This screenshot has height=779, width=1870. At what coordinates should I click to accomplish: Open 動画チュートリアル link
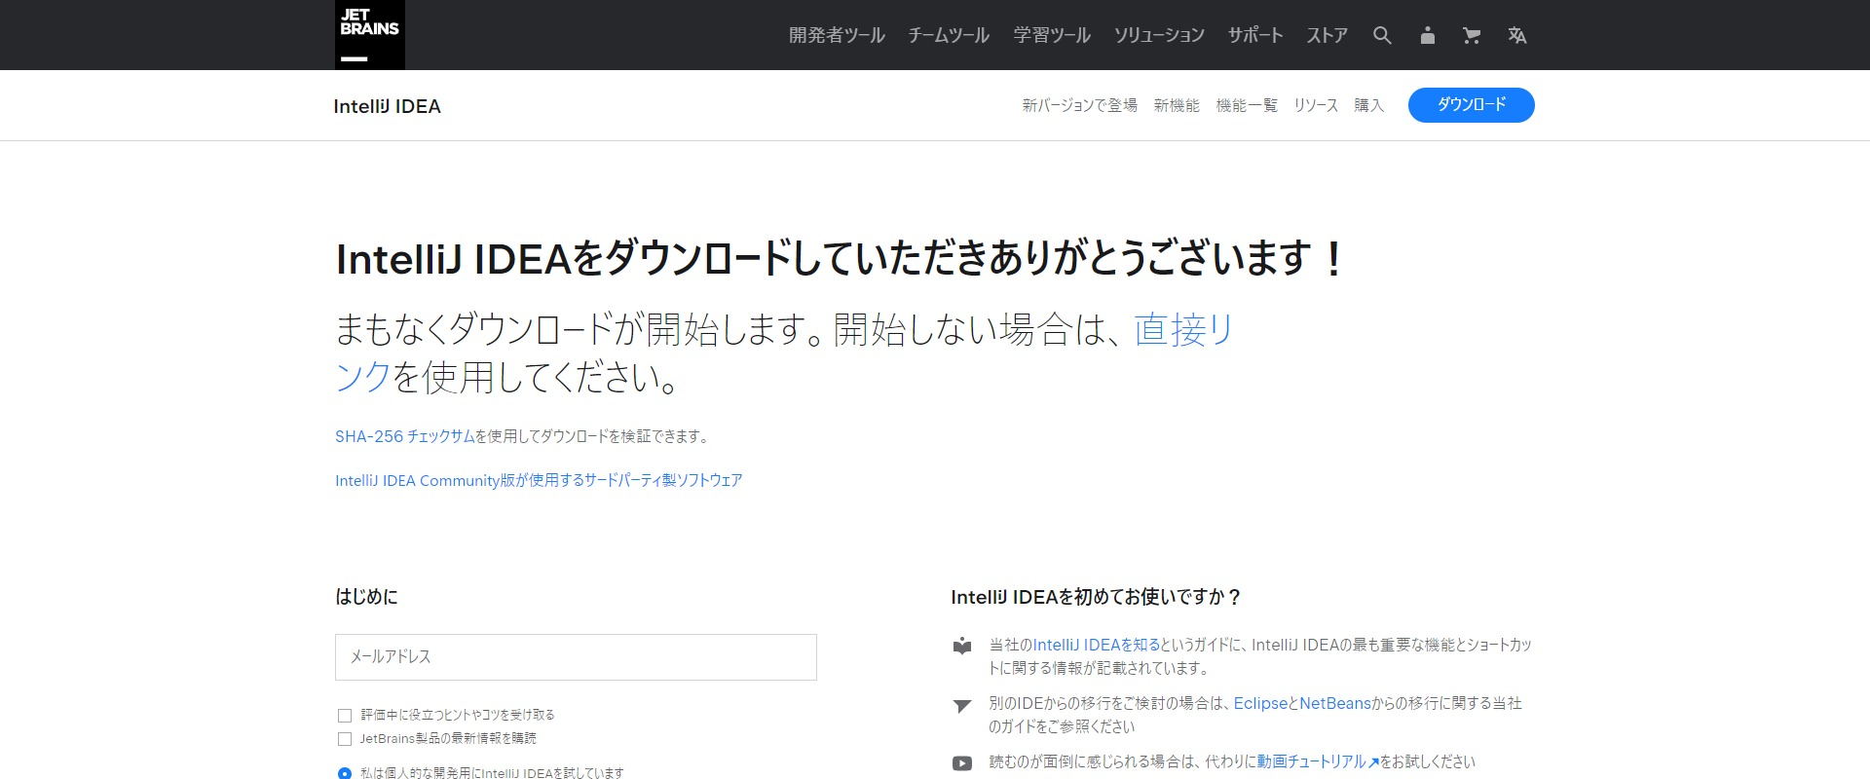pyautogui.click(x=1318, y=761)
